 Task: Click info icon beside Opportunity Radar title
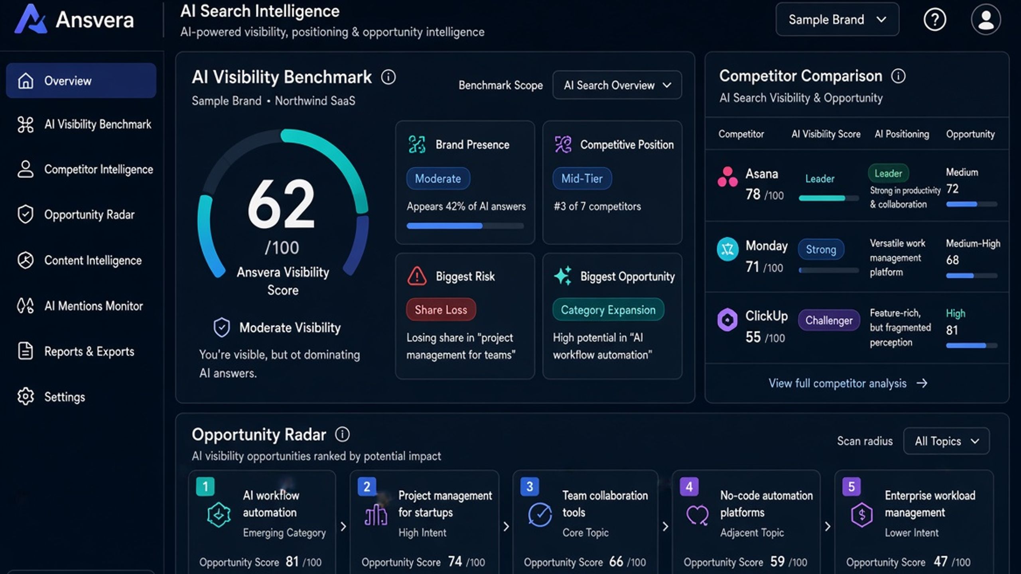(x=342, y=434)
